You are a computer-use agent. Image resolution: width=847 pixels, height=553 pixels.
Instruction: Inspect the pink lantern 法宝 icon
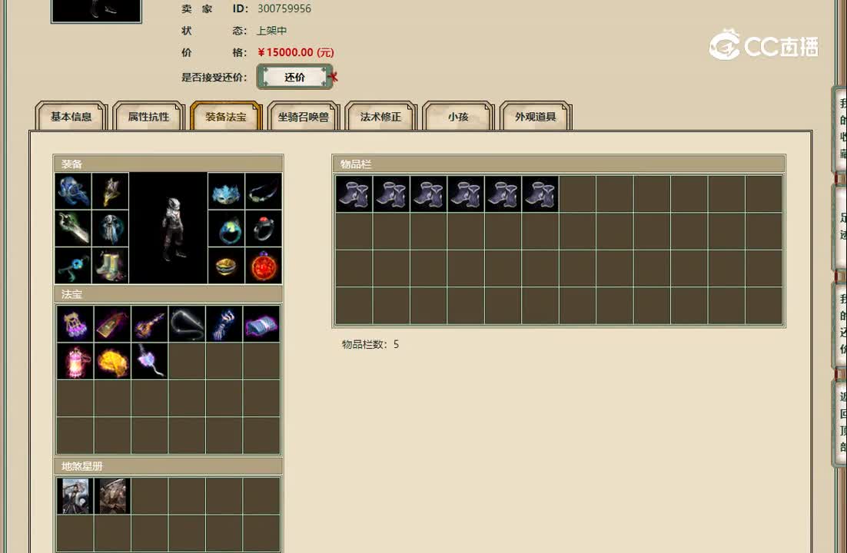[x=75, y=361]
